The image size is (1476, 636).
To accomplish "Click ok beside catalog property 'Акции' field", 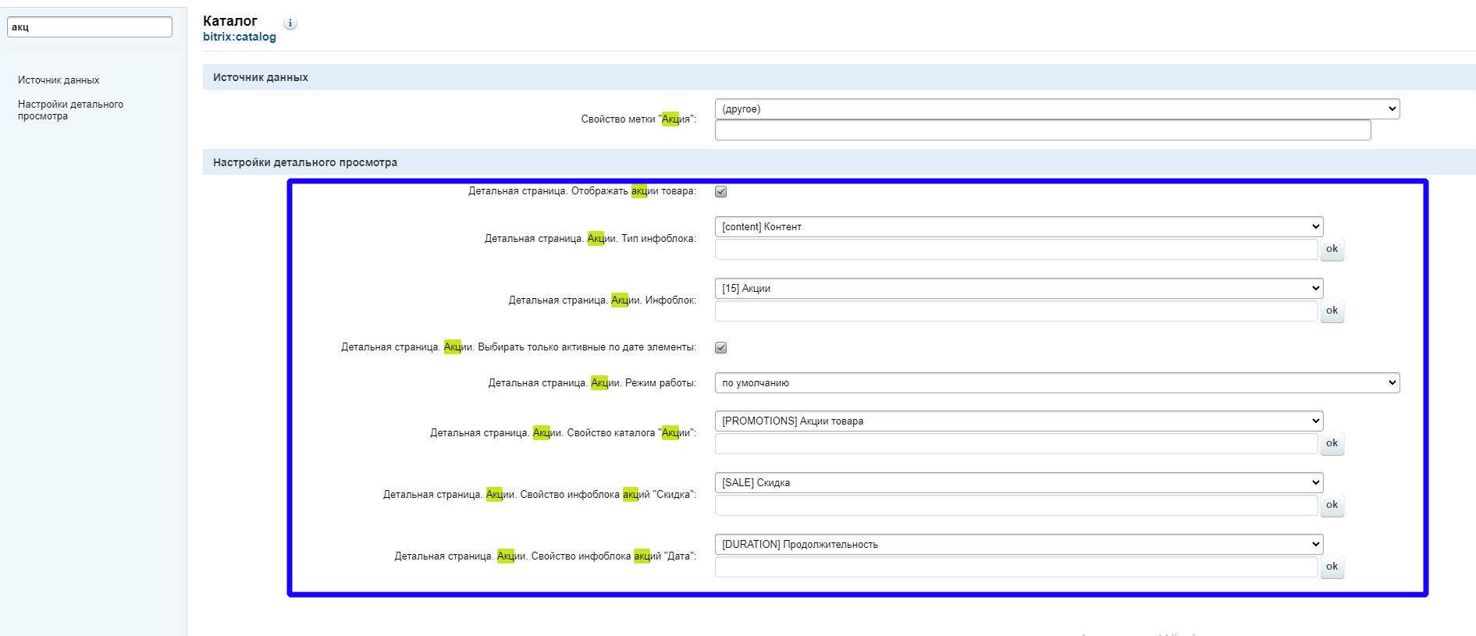I will coord(1332,443).
